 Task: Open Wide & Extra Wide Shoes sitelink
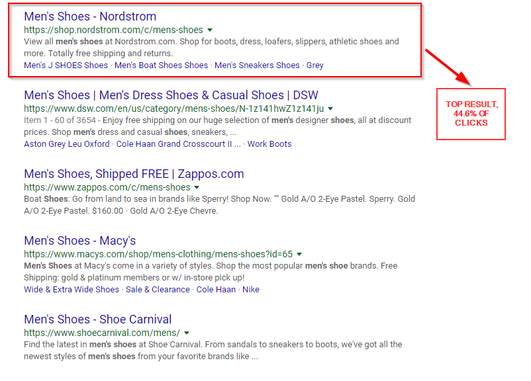pyautogui.click(x=72, y=290)
